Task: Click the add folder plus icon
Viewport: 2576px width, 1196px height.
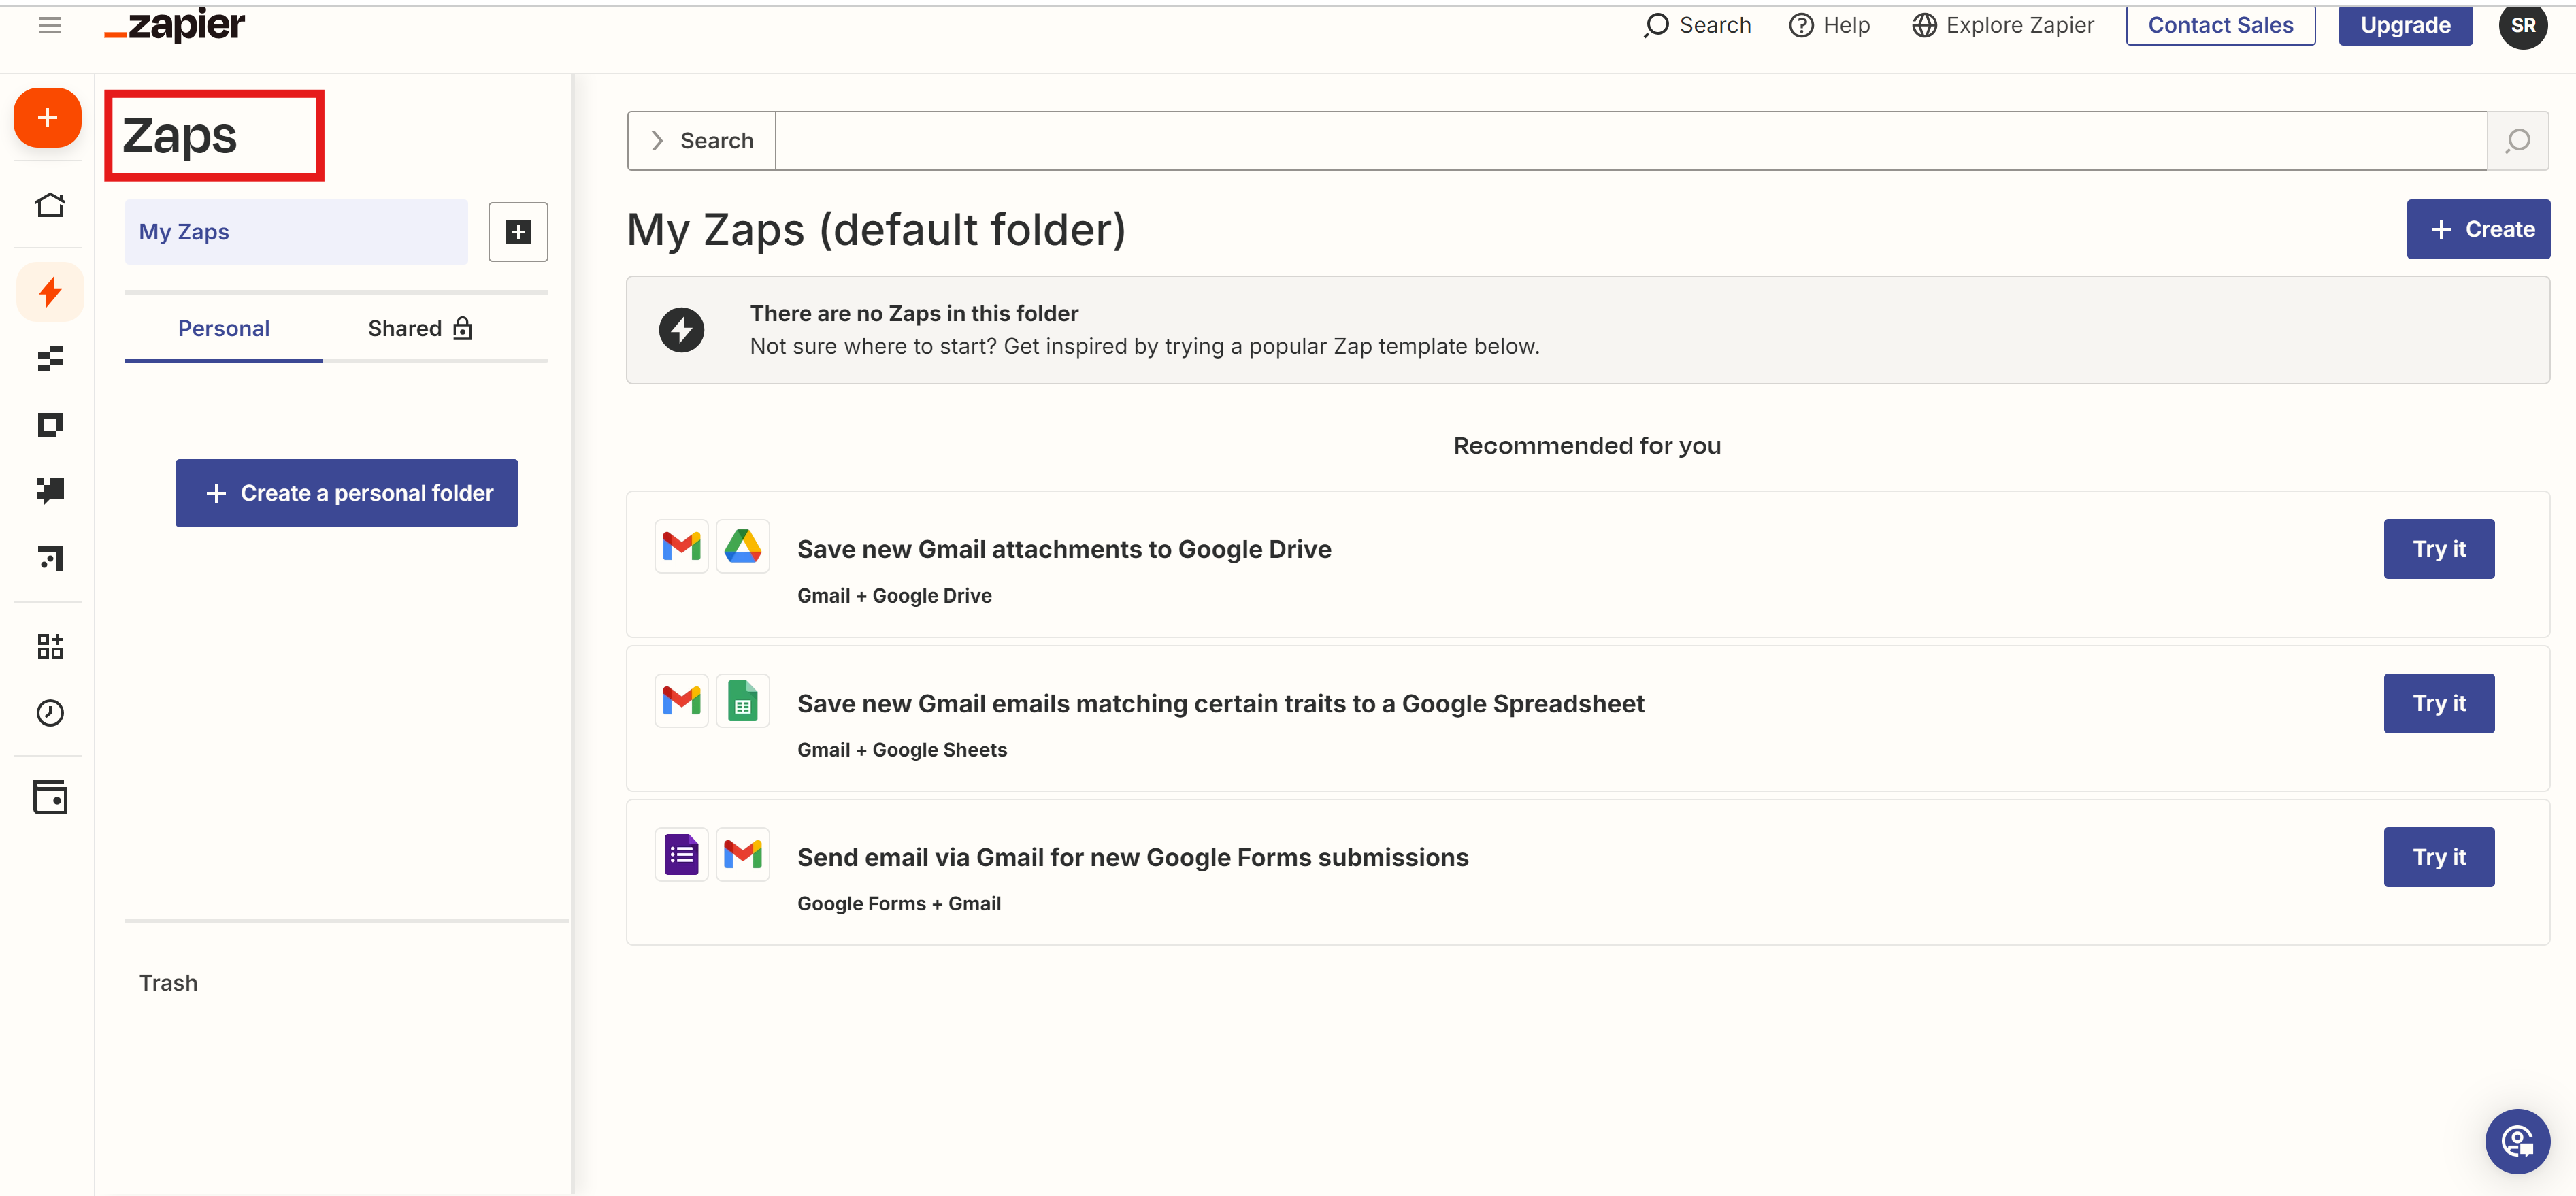Action: tap(518, 232)
